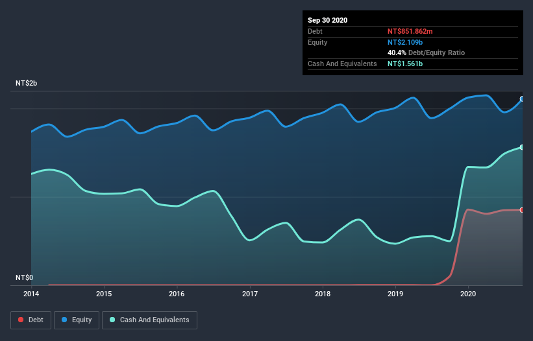Click the Debt row label in tooltip

[315, 31]
